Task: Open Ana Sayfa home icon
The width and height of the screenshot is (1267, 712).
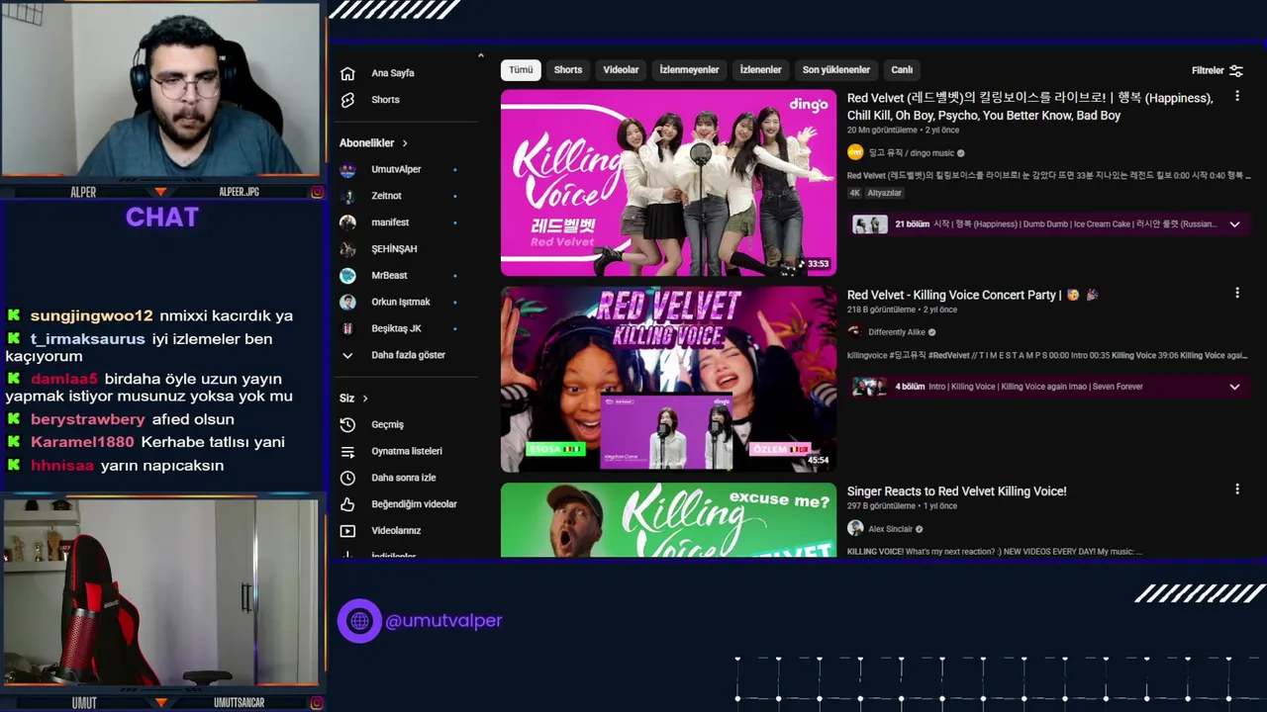Action: click(347, 73)
